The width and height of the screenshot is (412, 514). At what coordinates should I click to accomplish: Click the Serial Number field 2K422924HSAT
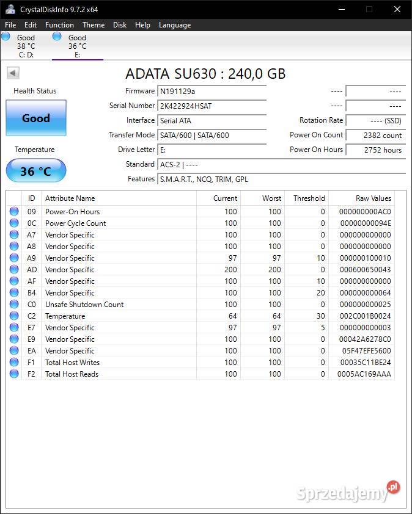click(x=212, y=106)
